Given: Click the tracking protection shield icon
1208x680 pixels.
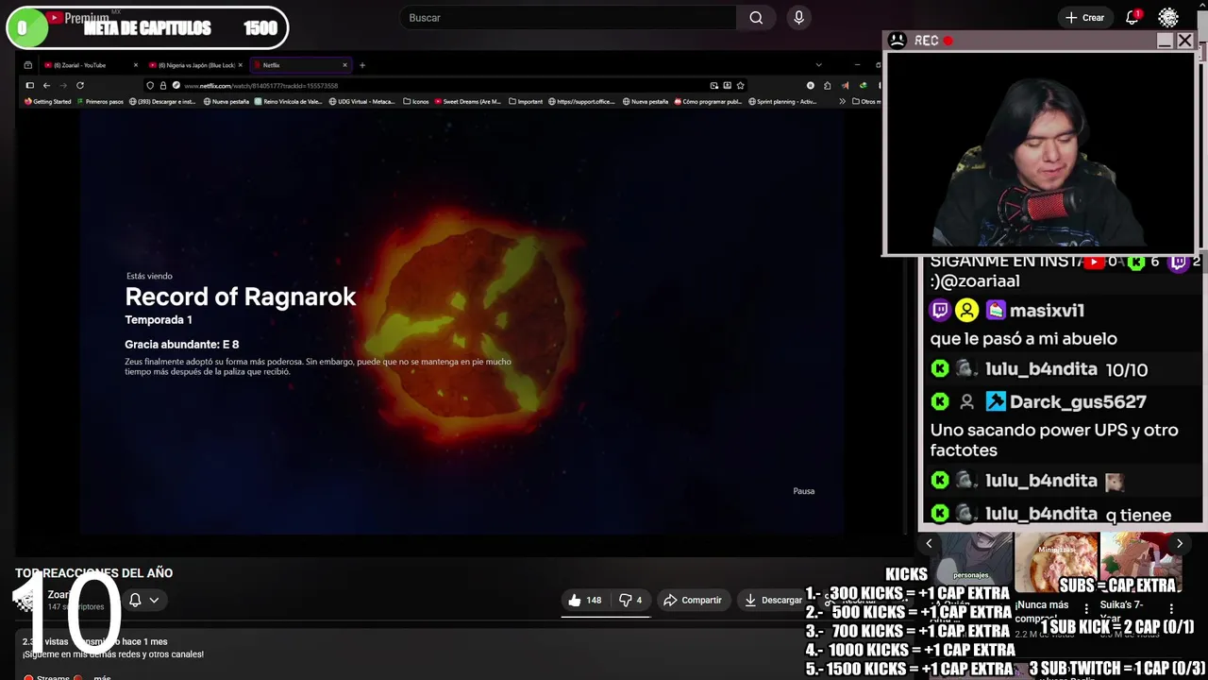Looking at the screenshot, I should click(150, 85).
